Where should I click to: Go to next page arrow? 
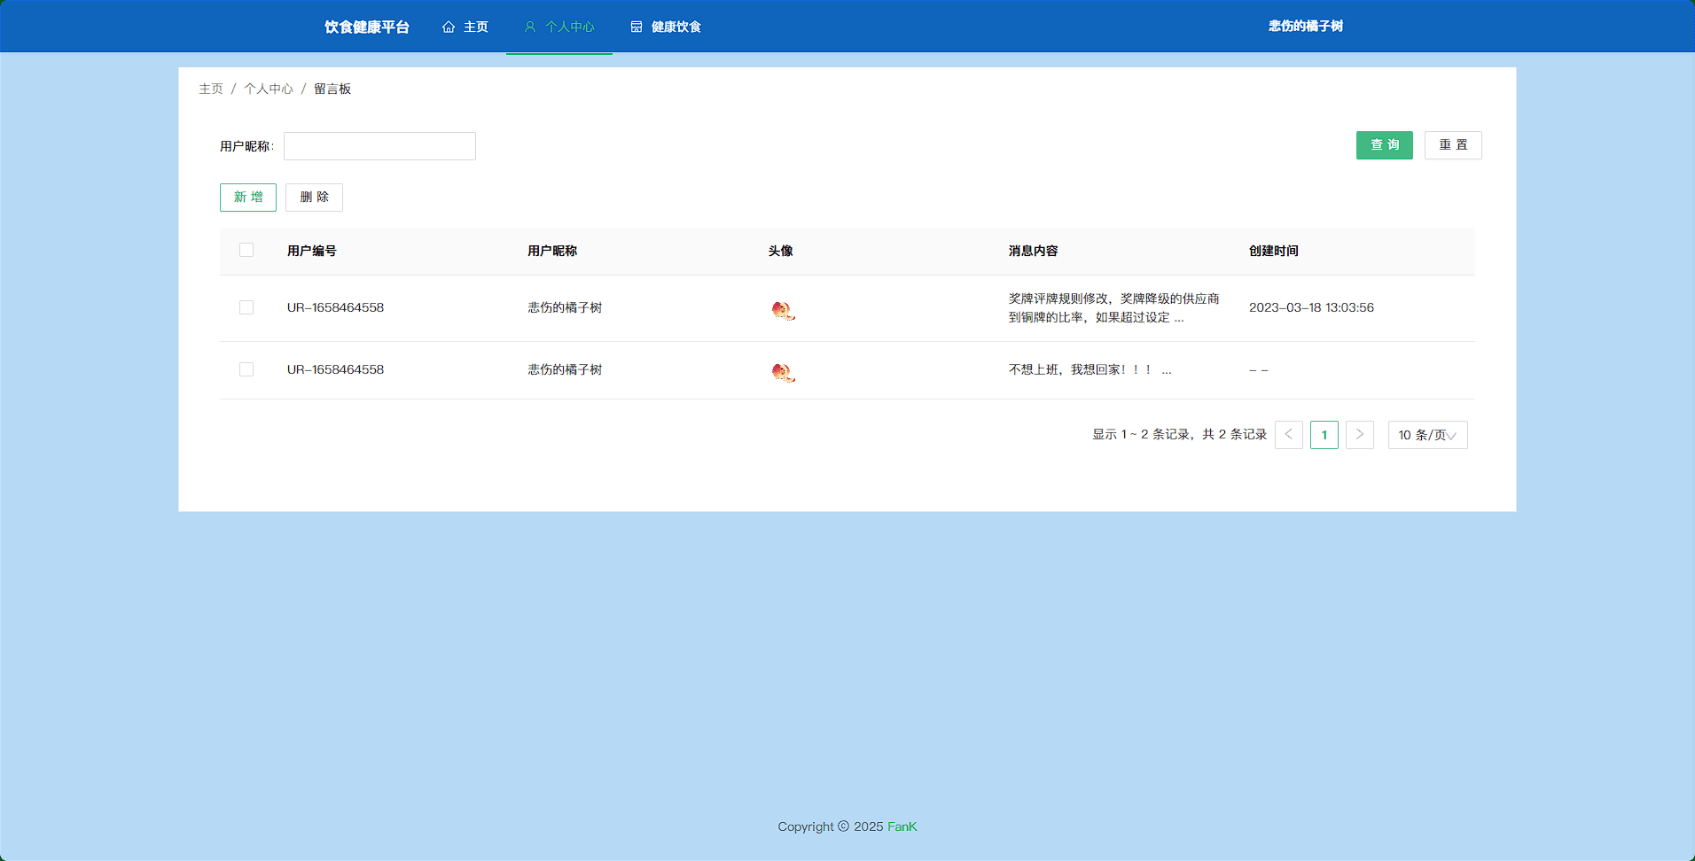pyautogui.click(x=1359, y=435)
